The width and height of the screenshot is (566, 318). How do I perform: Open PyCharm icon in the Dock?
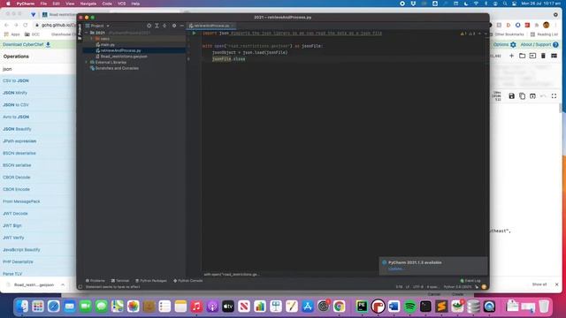click(362, 307)
